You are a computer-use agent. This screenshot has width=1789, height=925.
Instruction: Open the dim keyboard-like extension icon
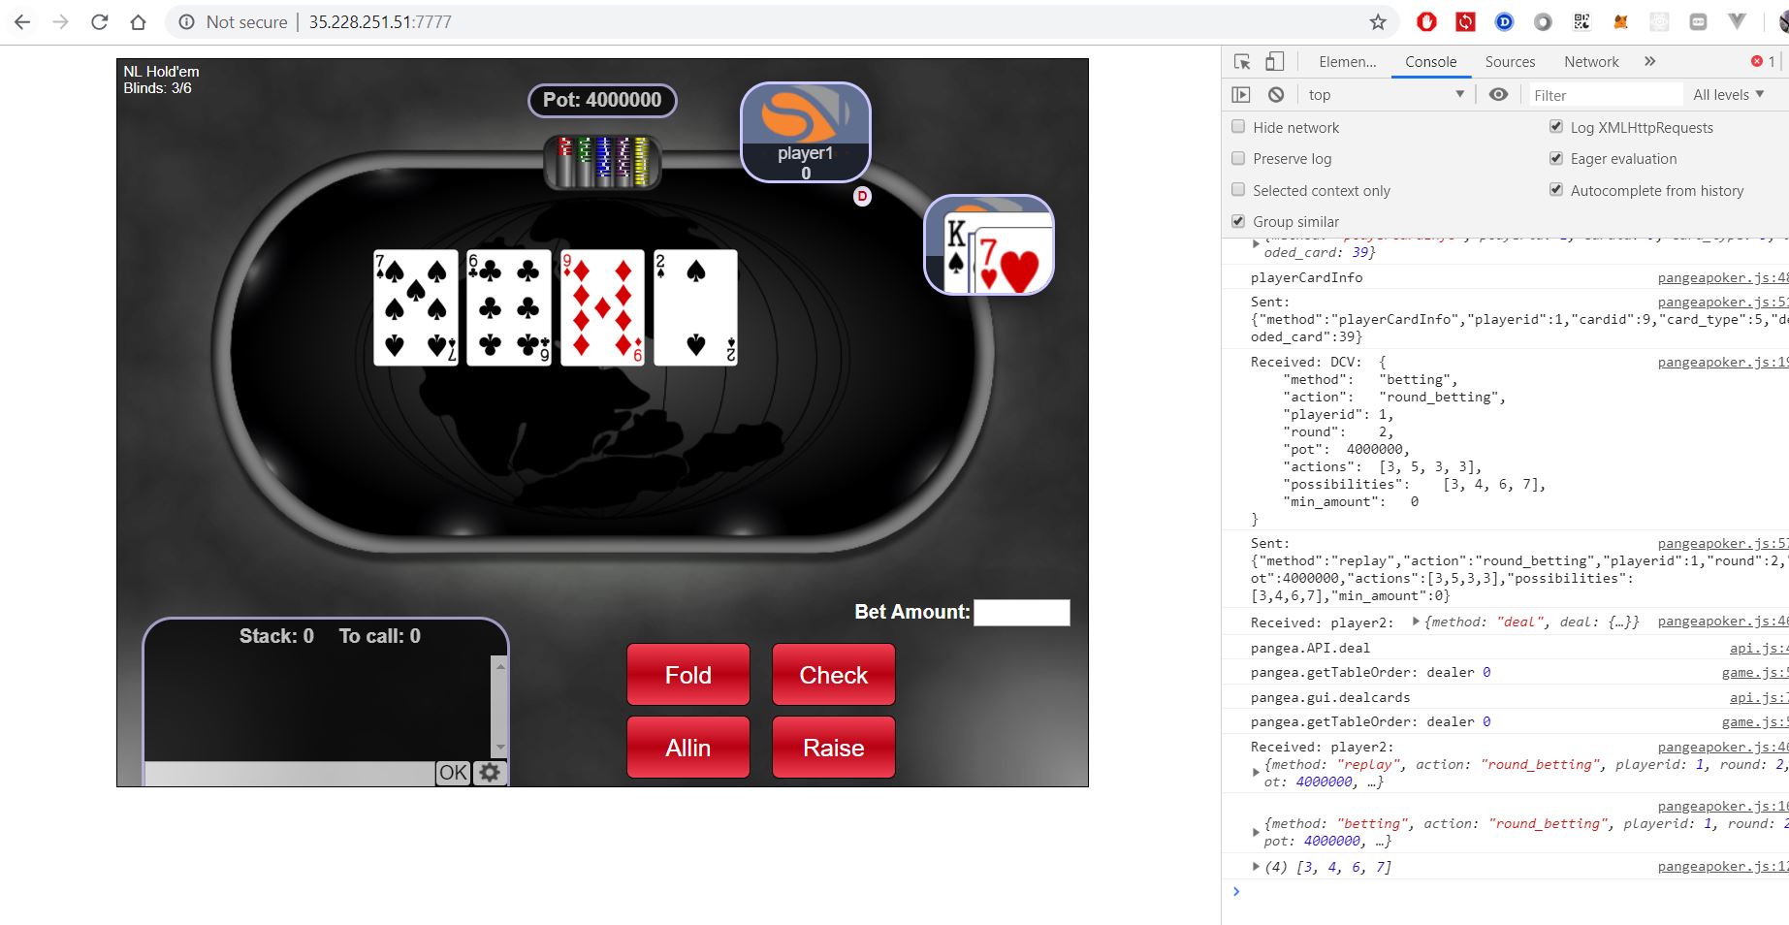pyautogui.click(x=1698, y=21)
